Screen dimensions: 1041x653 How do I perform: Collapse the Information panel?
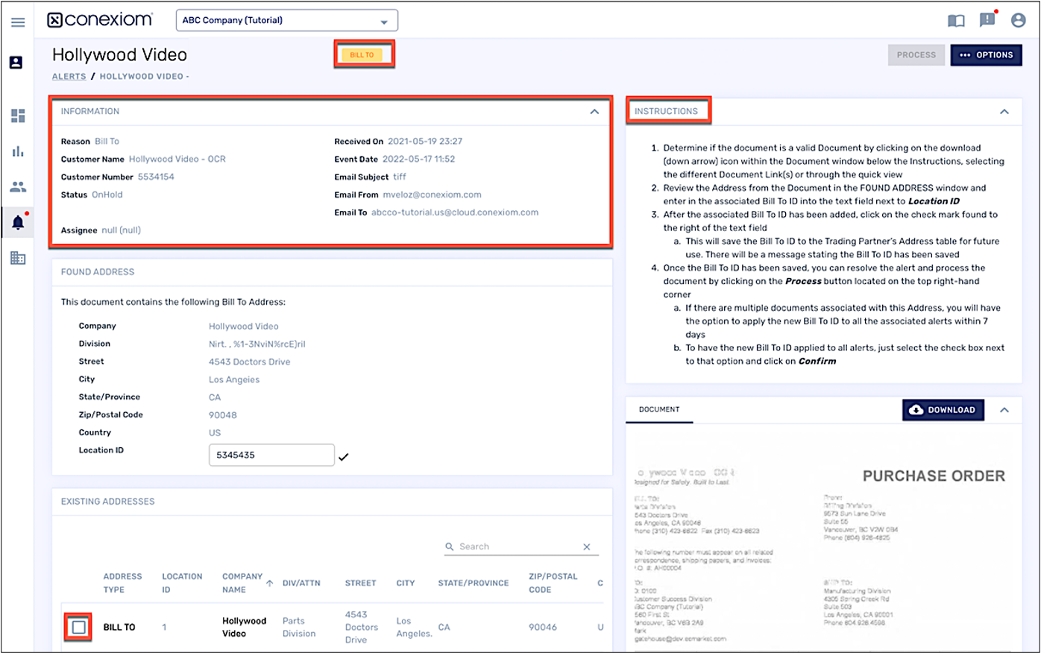tap(594, 112)
